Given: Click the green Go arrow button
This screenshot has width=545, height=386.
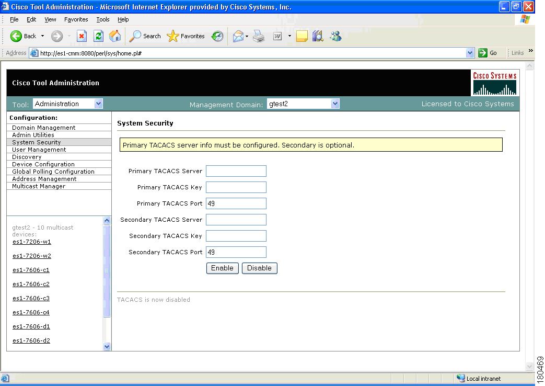Looking at the screenshot, I should click(483, 53).
